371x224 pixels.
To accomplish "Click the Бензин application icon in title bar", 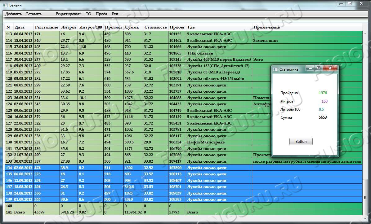I will click(x=5, y=5).
